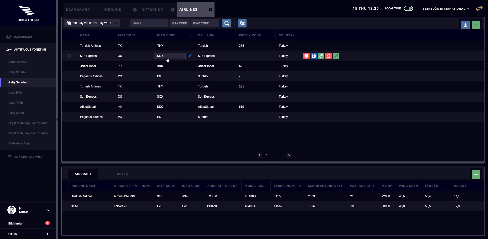Click the faded green link icon at row end

tap(336, 56)
